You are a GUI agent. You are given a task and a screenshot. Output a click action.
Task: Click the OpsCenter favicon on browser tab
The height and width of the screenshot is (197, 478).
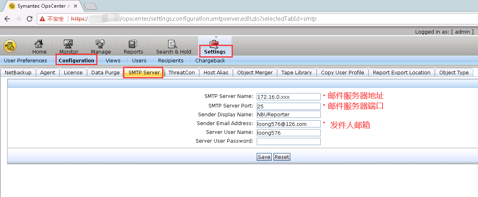[x=12, y=6]
